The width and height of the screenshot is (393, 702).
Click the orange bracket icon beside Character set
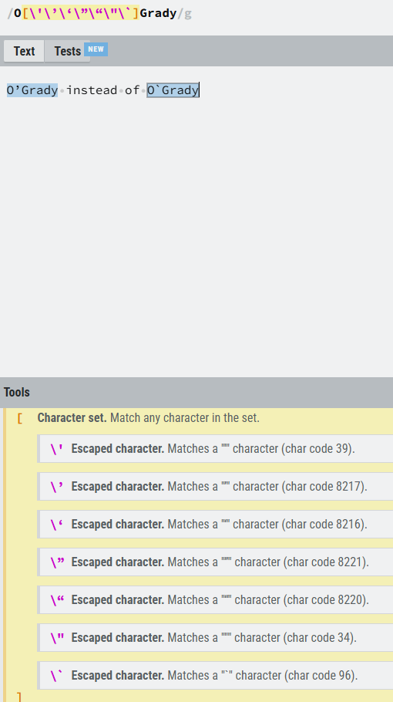(x=20, y=419)
